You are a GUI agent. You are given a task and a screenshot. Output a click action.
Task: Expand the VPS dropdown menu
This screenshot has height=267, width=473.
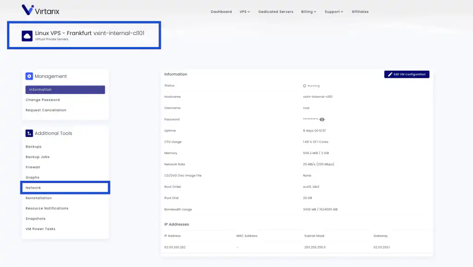[x=244, y=12]
